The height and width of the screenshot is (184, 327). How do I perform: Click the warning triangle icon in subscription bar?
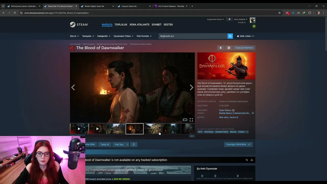pos(252,160)
